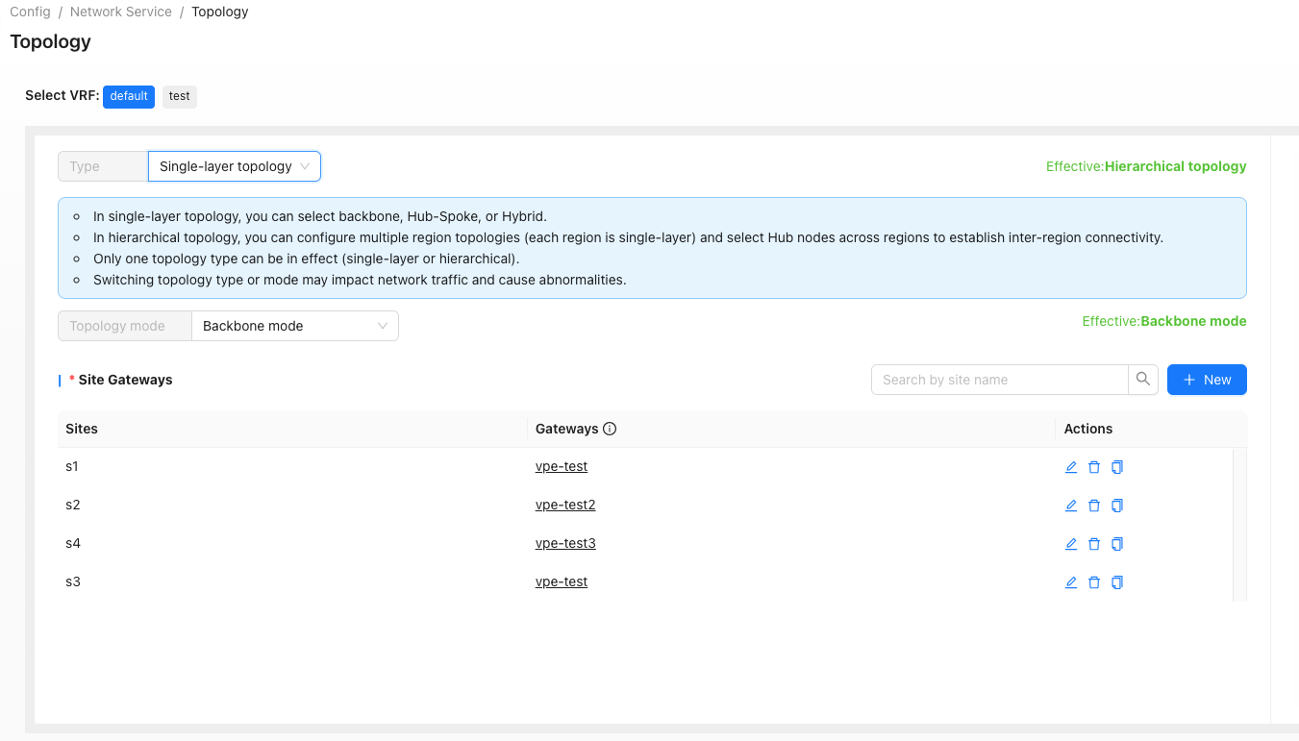The width and height of the screenshot is (1299, 741).
Task: Delete the s4 site gateway row
Action: [1094, 544]
